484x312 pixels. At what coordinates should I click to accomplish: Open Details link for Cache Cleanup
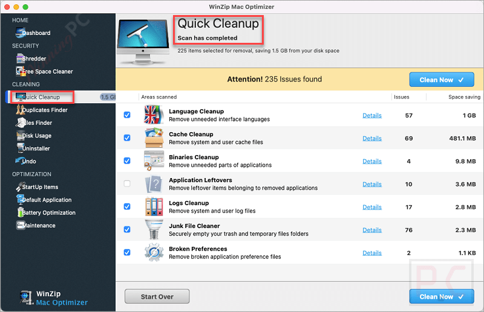tap(372, 138)
